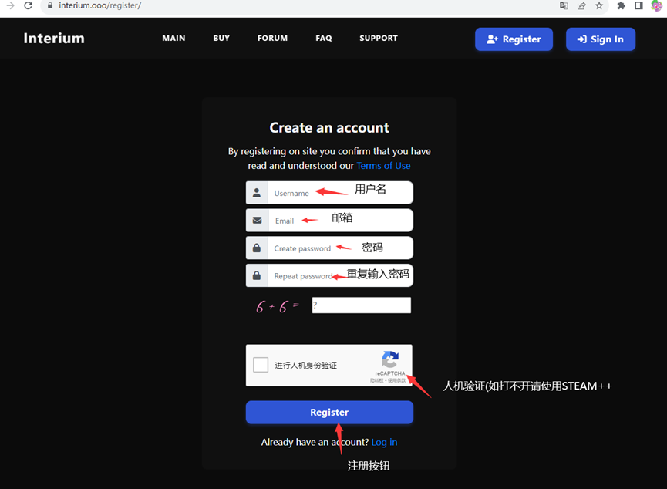The height and width of the screenshot is (489, 667).
Task: Open the MAIN navigation item
Action: (x=173, y=39)
